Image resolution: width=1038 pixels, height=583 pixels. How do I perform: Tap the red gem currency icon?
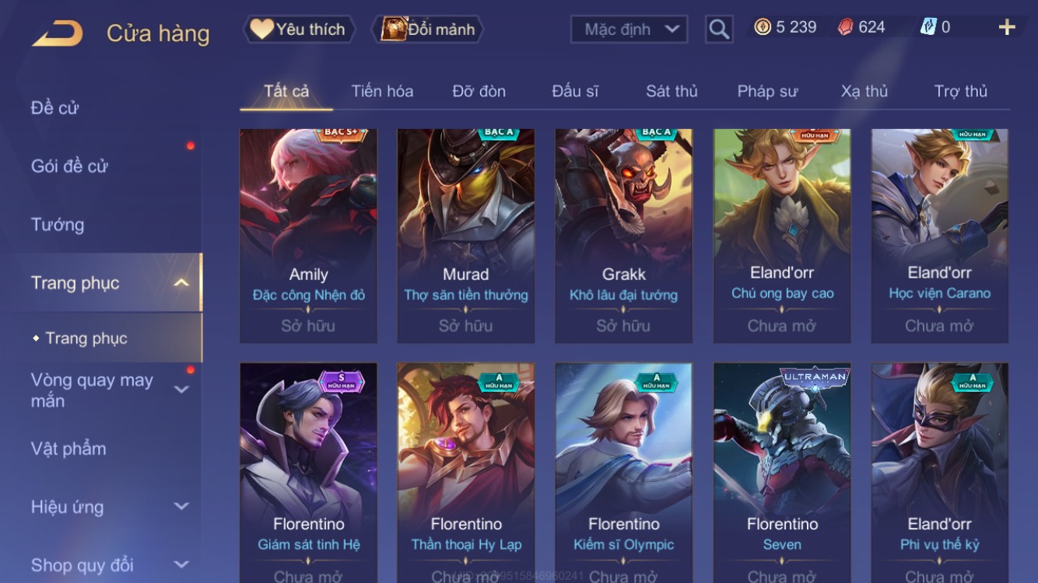click(845, 27)
